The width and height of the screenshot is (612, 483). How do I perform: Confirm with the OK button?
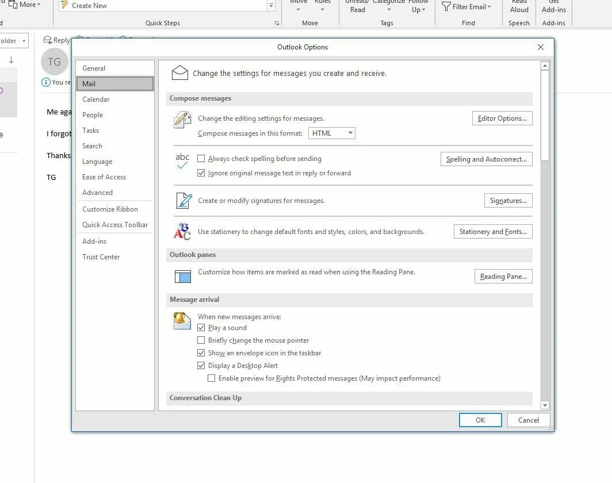click(x=480, y=420)
